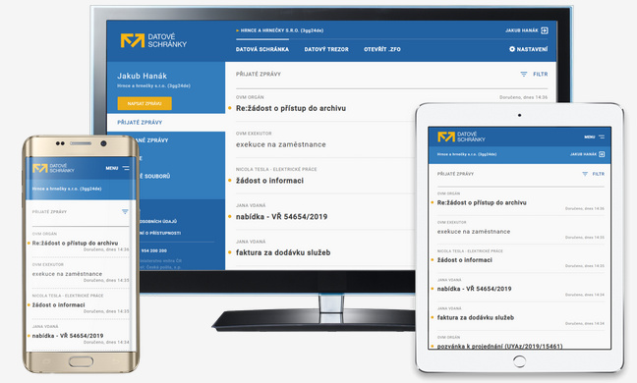Tap the filter icon on the phone

coord(125,212)
